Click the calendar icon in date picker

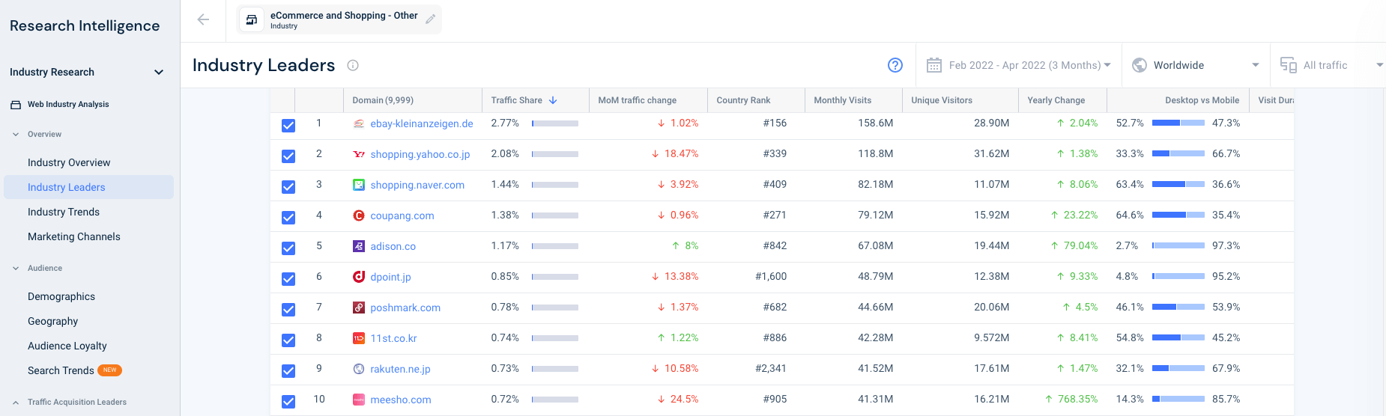click(x=934, y=65)
